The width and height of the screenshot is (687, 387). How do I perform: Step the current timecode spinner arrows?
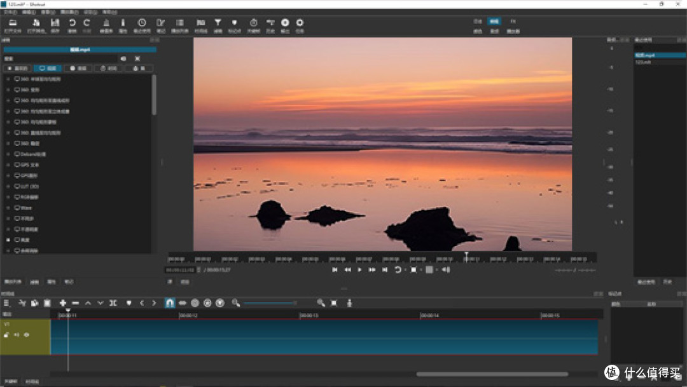[x=199, y=269]
